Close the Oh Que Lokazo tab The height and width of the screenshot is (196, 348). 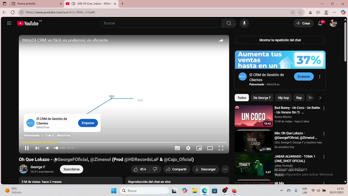click(115, 4)
